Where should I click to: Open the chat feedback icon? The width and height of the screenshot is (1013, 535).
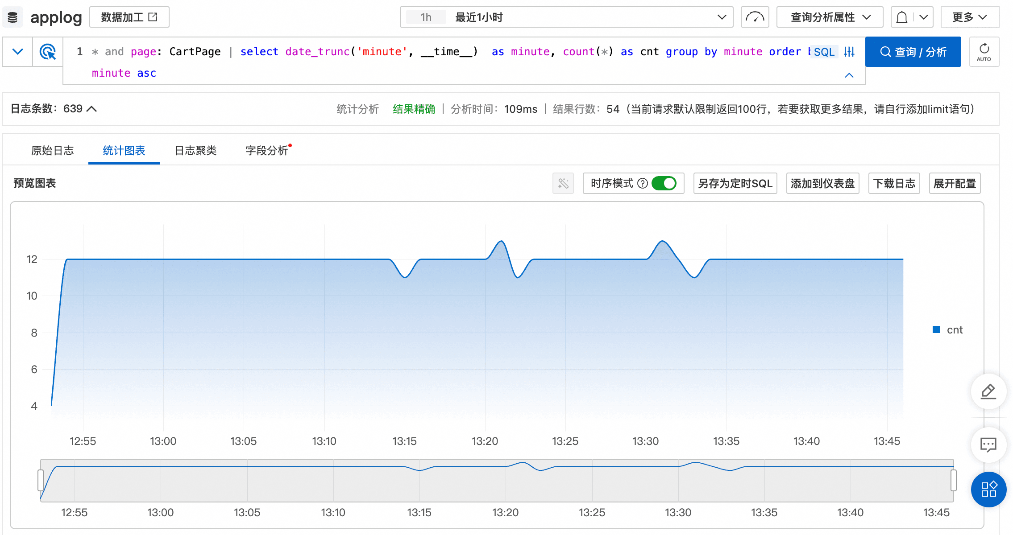988,444
